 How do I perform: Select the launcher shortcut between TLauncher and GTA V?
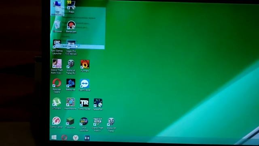84,125
